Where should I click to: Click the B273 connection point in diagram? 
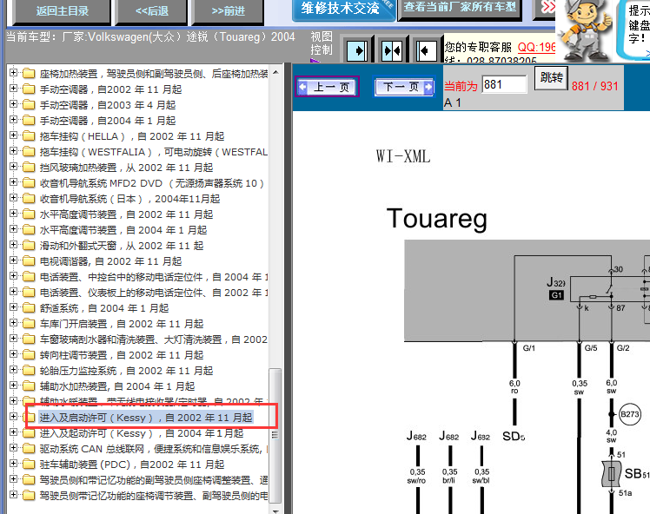[629, 414]
